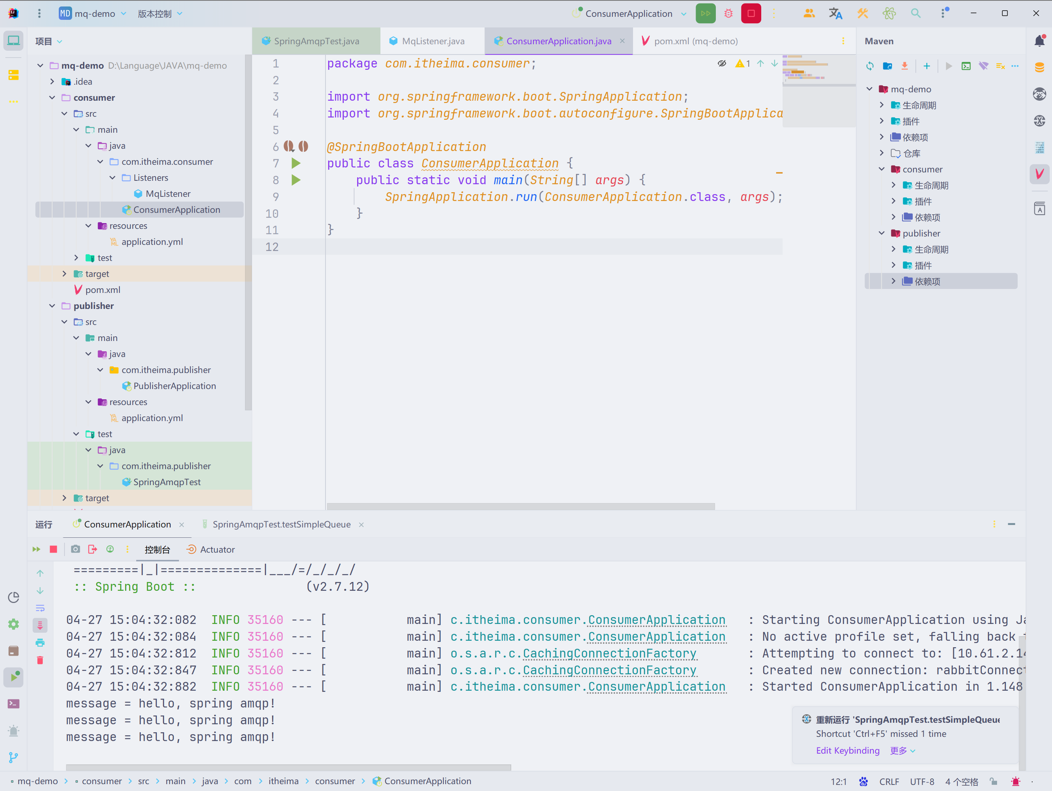Toggle reader mode eye icon in editor

(x=722, y=63)
